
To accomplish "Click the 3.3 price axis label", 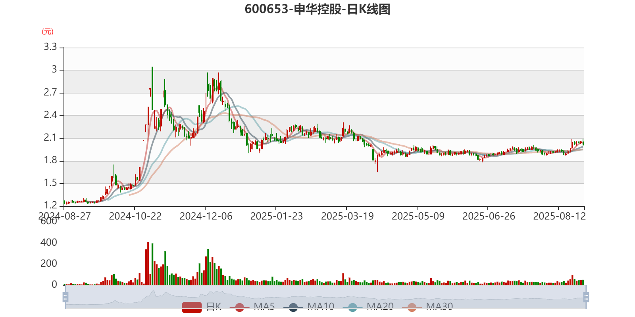I will coord(50,47).
